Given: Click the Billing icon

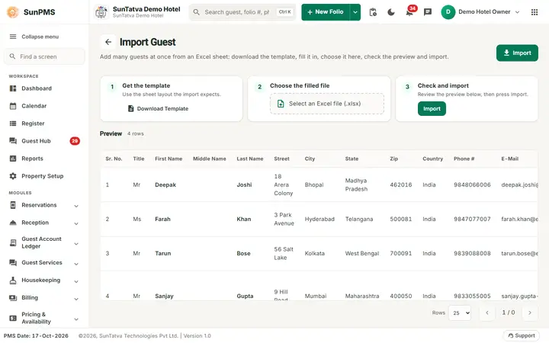Looking at the screenshot, I should [x=13, y=297].
